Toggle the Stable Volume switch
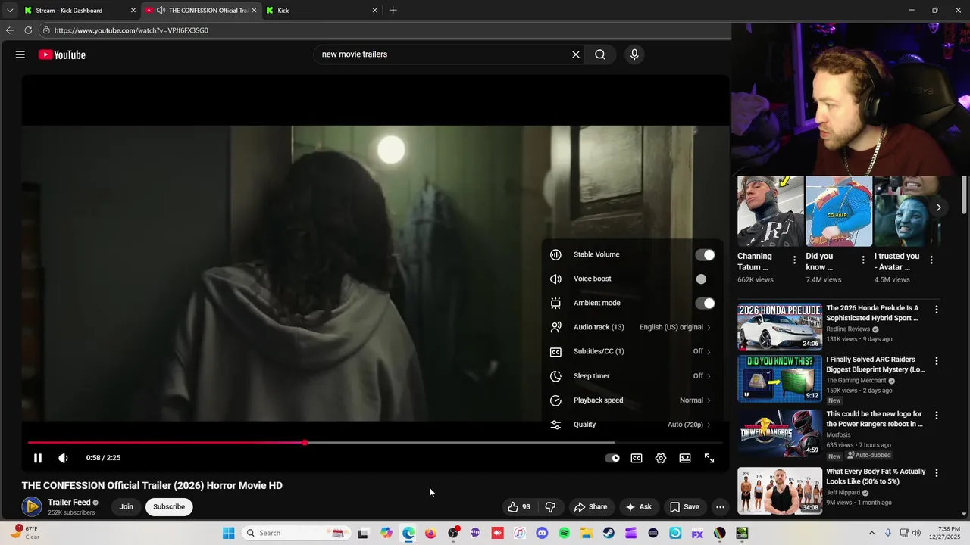This screenshot has width=970, height=545. coord(706,255)
